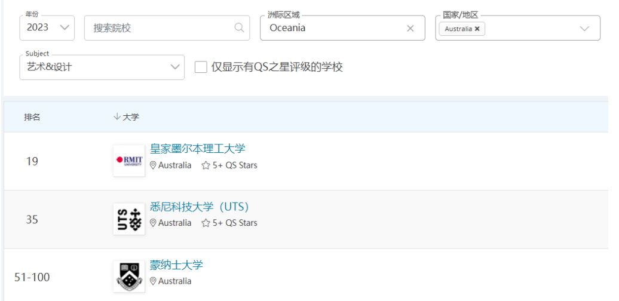Click the 洲际区域 Oceania field
Image resolution: width=619 pixels, height=301 pixels.
coord(342,28)
